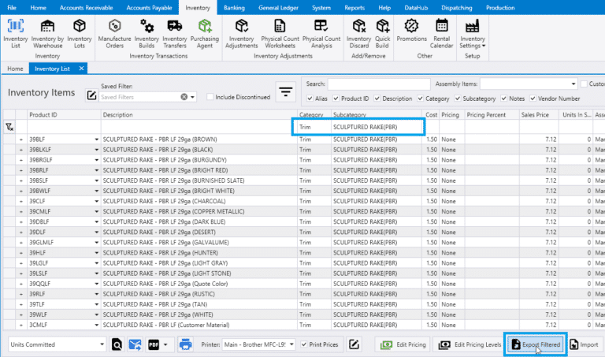Click the edit print settings pencil icon

[354, 344]
